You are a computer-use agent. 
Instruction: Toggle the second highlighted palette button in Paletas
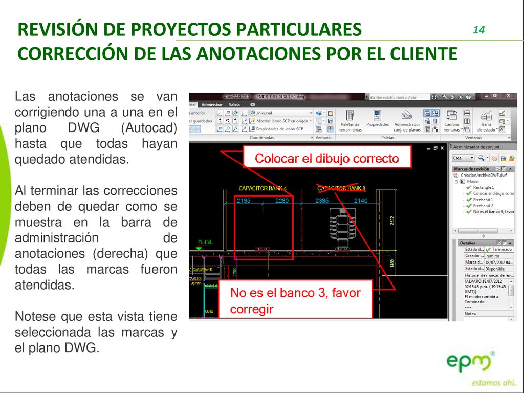coord(435,113)
